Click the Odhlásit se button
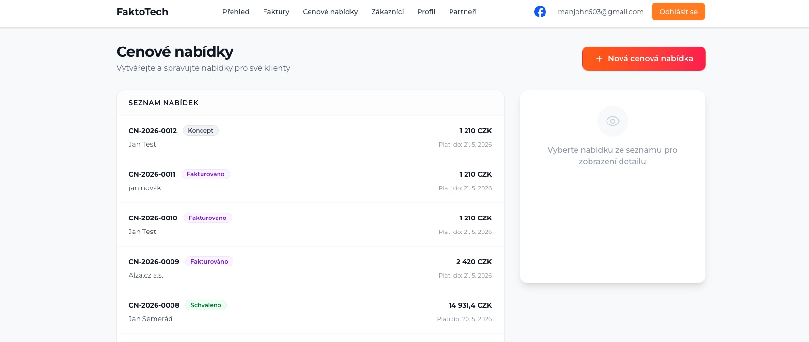The width and height of the screenshot is (809, 342). pos(678,12)
